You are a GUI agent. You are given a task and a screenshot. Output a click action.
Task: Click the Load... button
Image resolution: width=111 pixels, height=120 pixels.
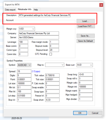(x=86, y=21)
